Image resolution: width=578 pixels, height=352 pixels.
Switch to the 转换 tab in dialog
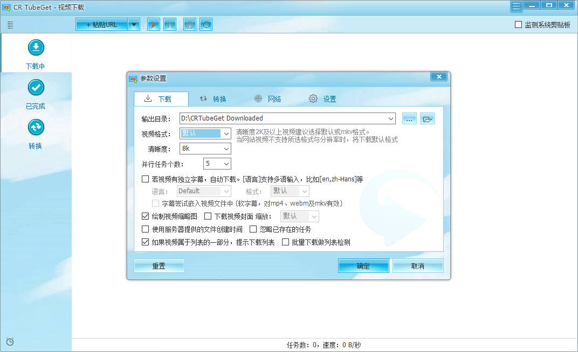(213, 99)
